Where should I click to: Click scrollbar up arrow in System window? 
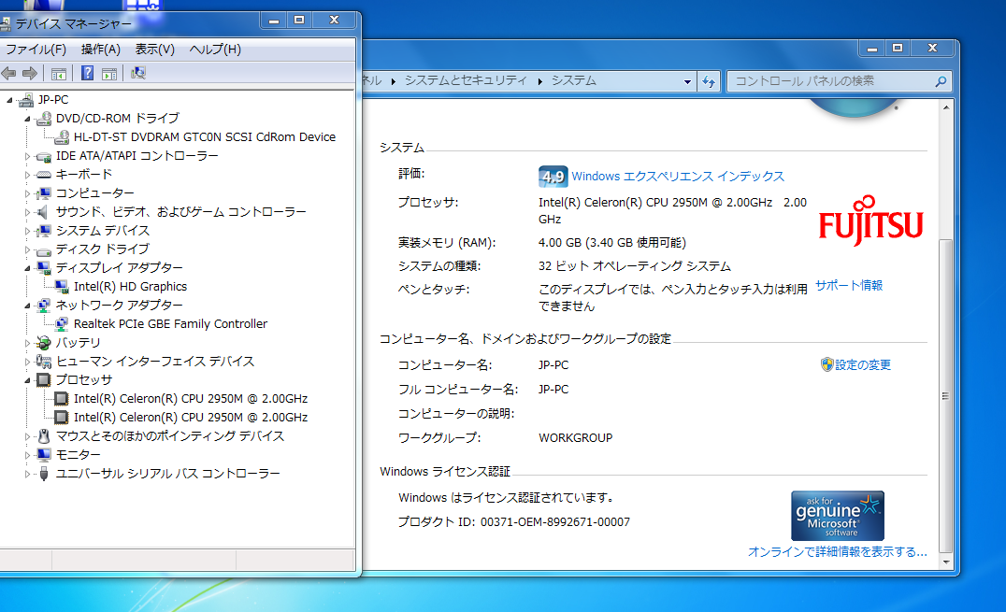945,107
